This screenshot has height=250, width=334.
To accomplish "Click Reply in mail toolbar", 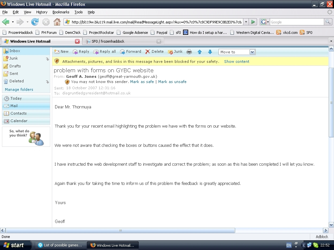I will (x=81, y=51).
